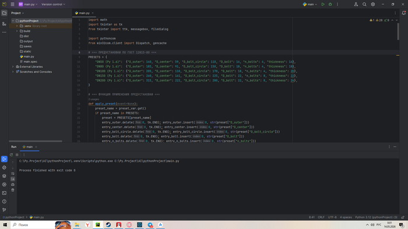408x229 pixels.
Task: Hide the Run tool window
Action: (395, 147)
